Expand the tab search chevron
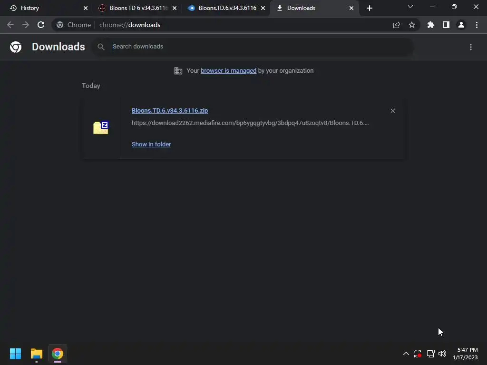 [410, 7]
